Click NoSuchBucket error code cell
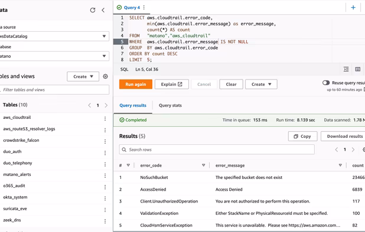365x232 pixels. click(x=154, y=177)
